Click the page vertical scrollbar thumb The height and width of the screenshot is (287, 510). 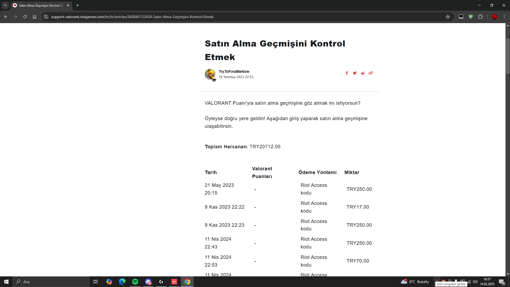pyautogui.click(x=508, y=56)
